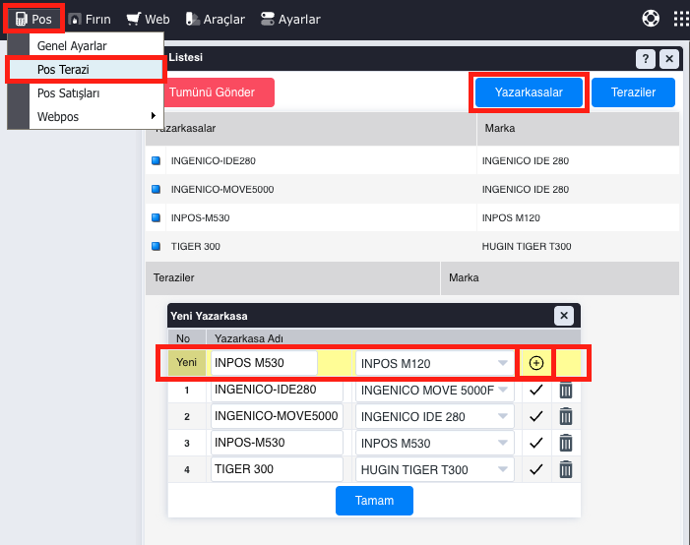Click the Teraziler button
This screenshot has height=545, width=690.
click(x=633, y=92)
